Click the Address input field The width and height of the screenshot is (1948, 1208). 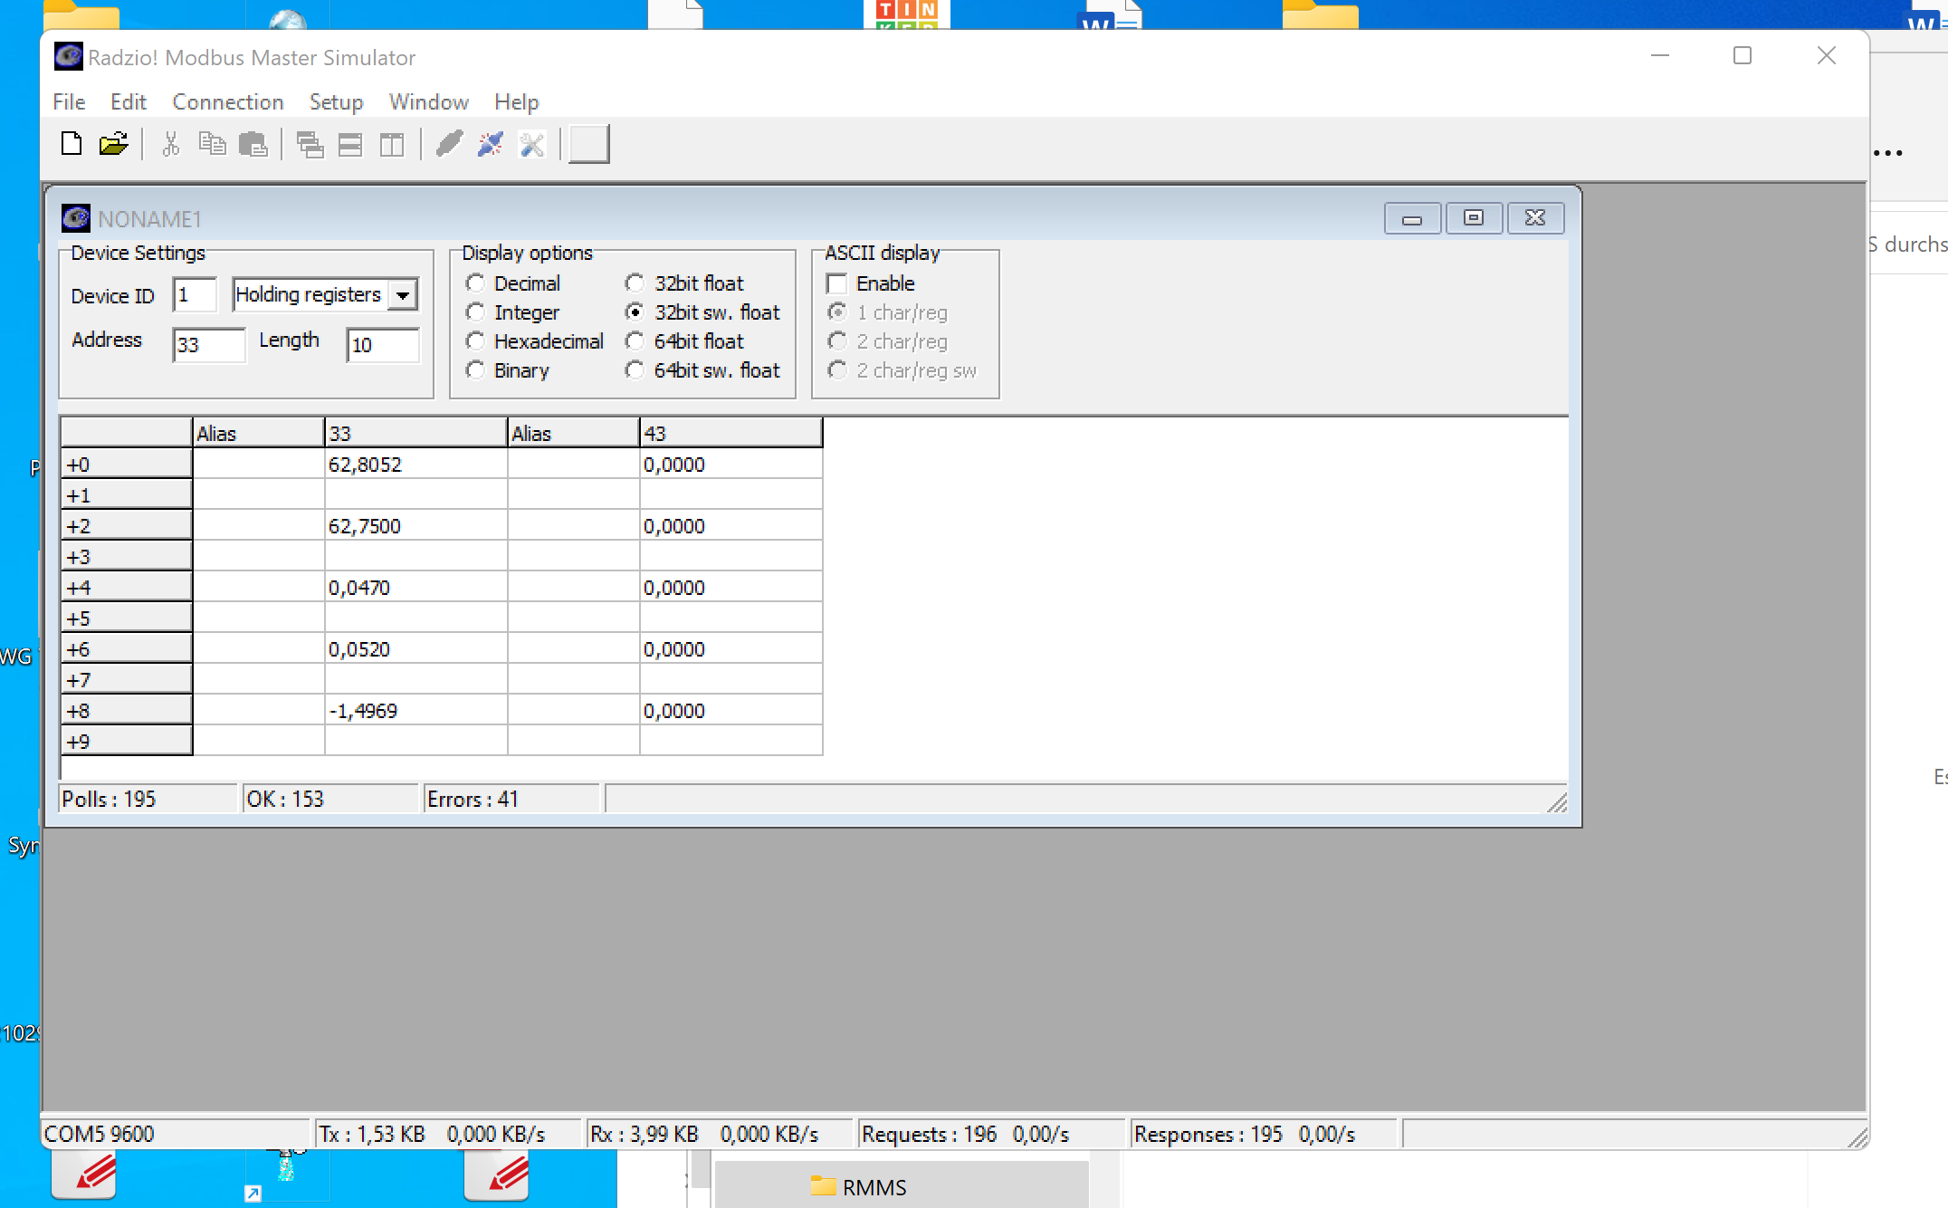208,345
